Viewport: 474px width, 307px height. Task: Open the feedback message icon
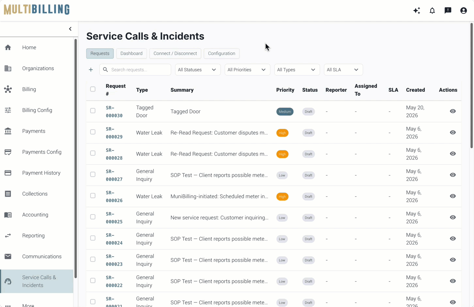448,10
